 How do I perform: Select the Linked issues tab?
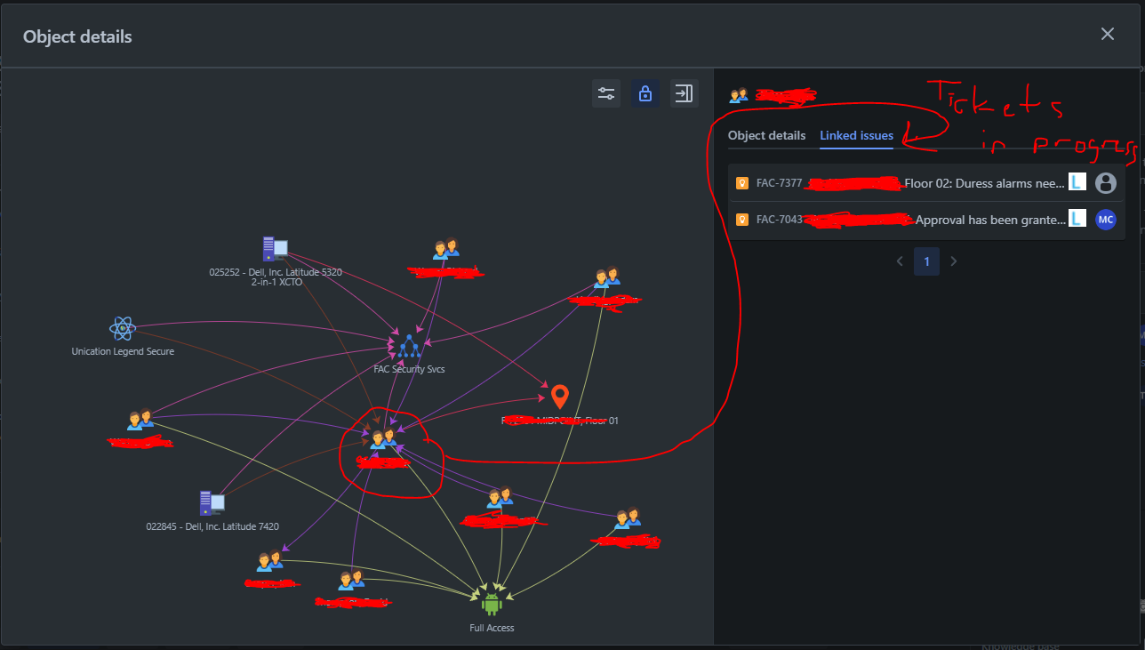coord(855,135)
